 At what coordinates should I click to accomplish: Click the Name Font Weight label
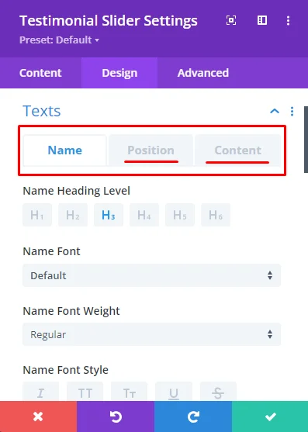[71, 311]
